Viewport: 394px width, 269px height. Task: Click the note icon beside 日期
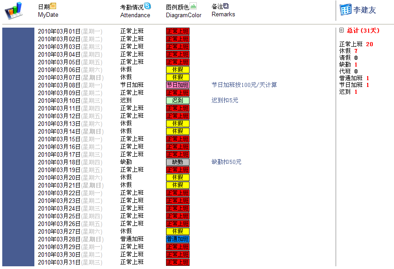point(53,6)
